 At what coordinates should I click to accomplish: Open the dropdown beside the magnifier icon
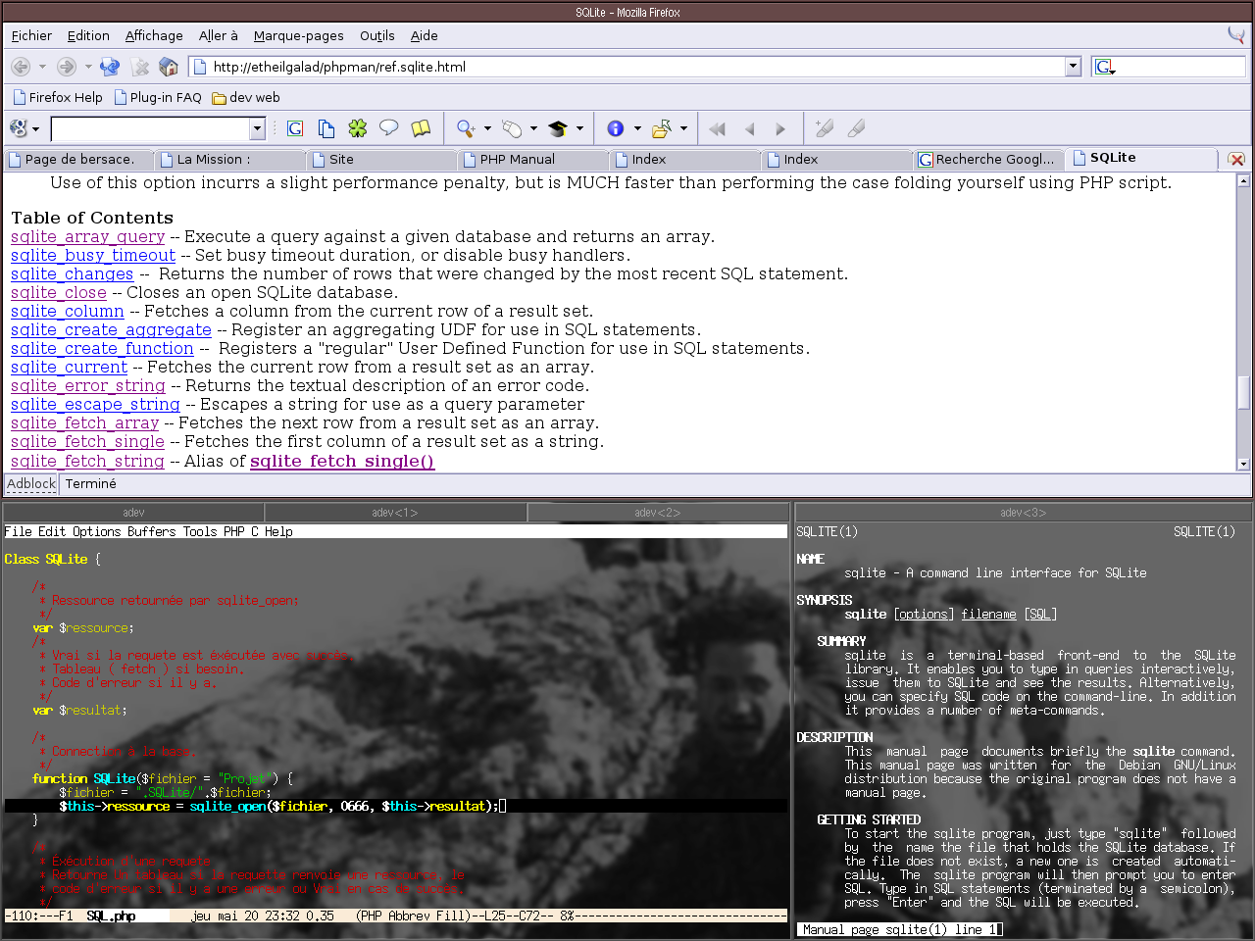487,128
